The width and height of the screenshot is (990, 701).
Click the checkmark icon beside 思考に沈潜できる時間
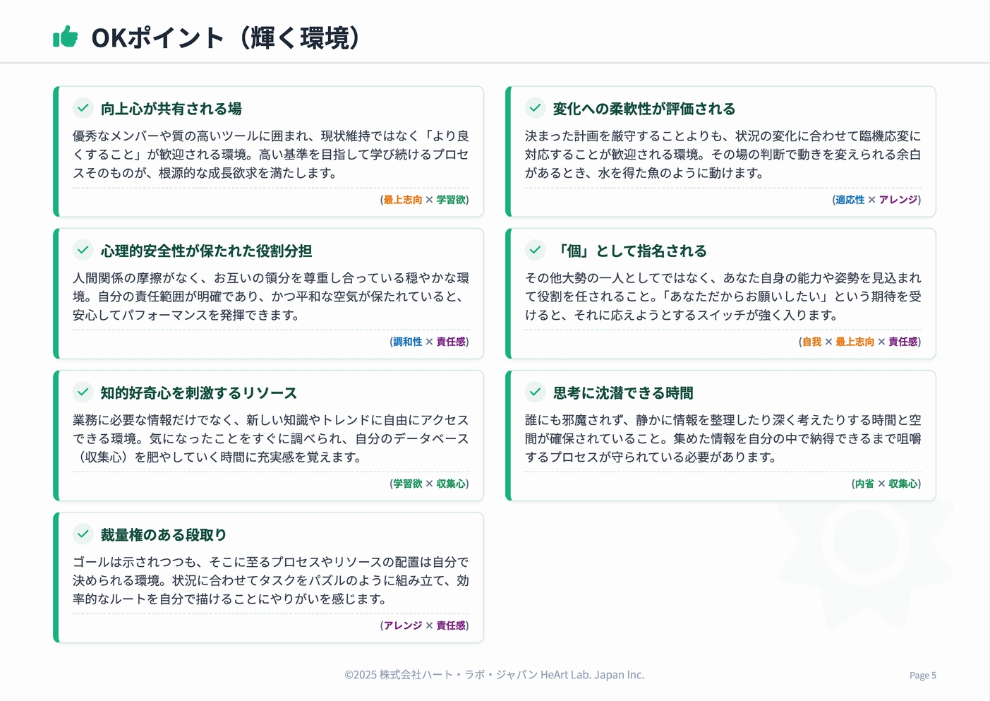534,393
